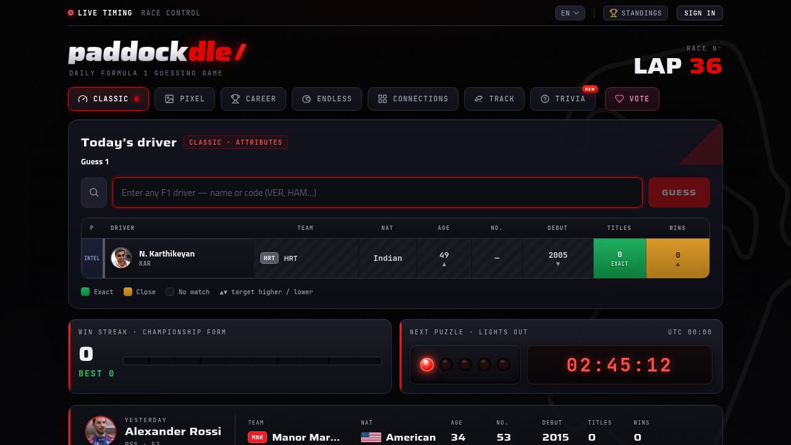Select the Endless mode tab
Screen dimensions: 791x445
pos(327,99)
